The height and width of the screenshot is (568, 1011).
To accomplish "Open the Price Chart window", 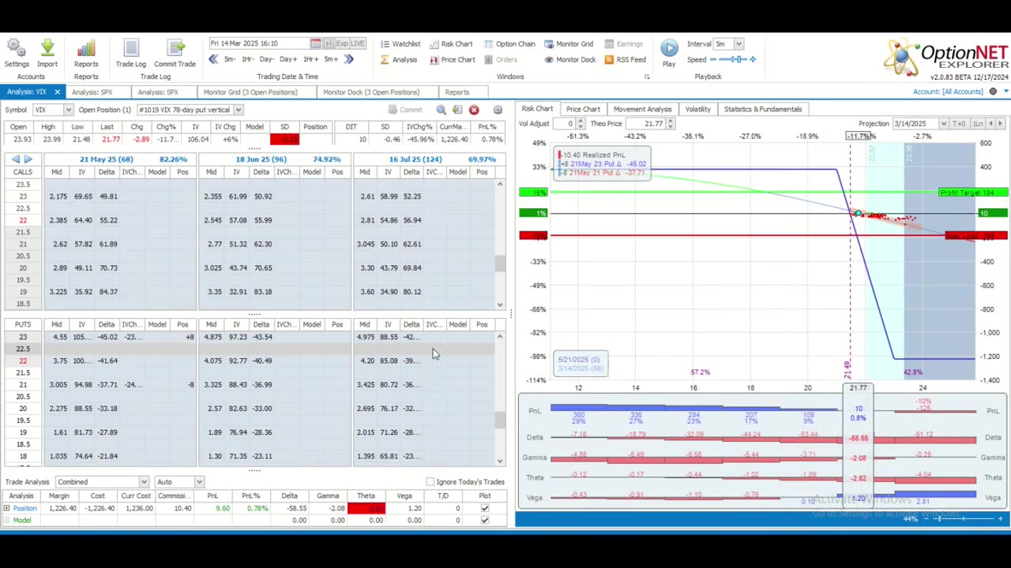I will 453,60.
